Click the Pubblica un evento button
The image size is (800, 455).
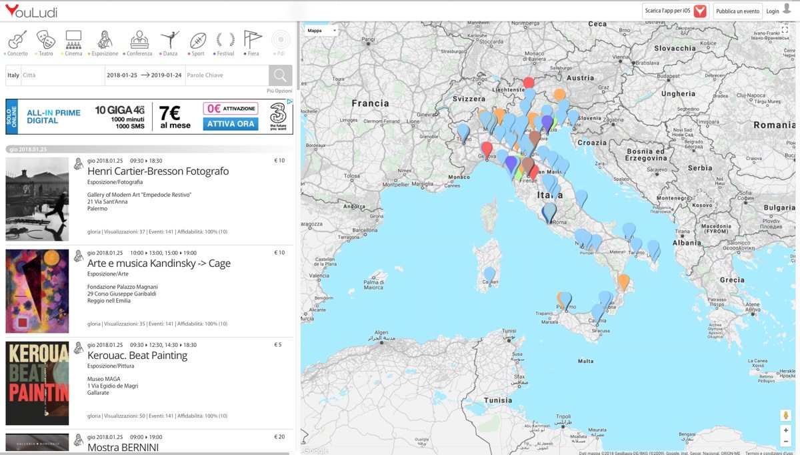738,11
